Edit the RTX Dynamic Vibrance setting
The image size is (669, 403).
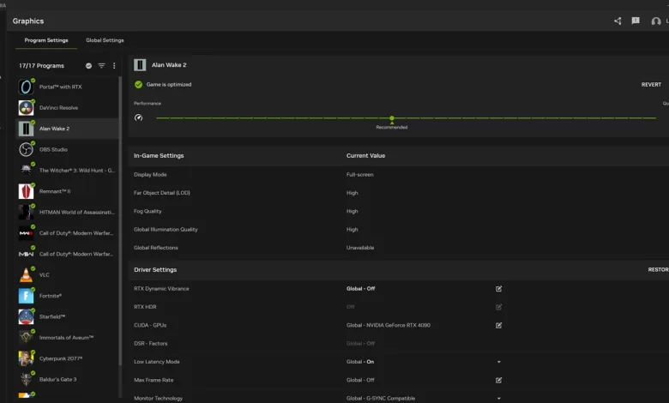(x=498, y=289)
